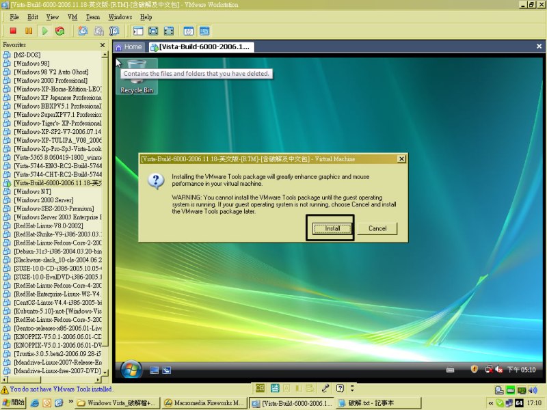
Task: Close the VMware Tools dialog with X
Action: pyautogui.click(x=401, y=159)
